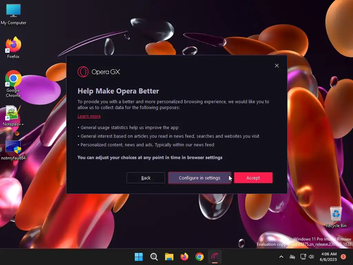Image resolution: width=353 pixels, height=265 pixels.
Task: Close the Opera GX dialog
Action: click(x=277, y=66)
